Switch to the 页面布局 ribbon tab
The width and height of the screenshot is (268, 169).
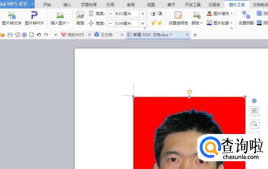88,4
